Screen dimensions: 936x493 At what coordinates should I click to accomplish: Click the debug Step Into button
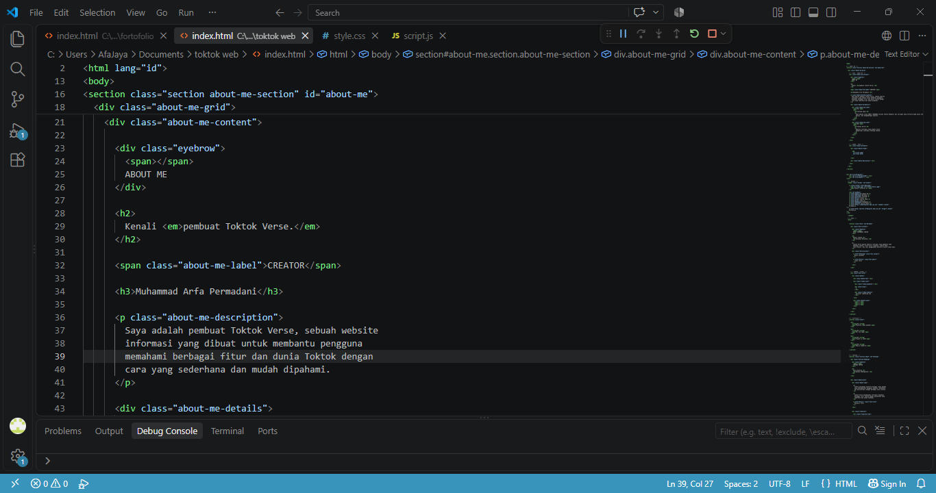659,34
